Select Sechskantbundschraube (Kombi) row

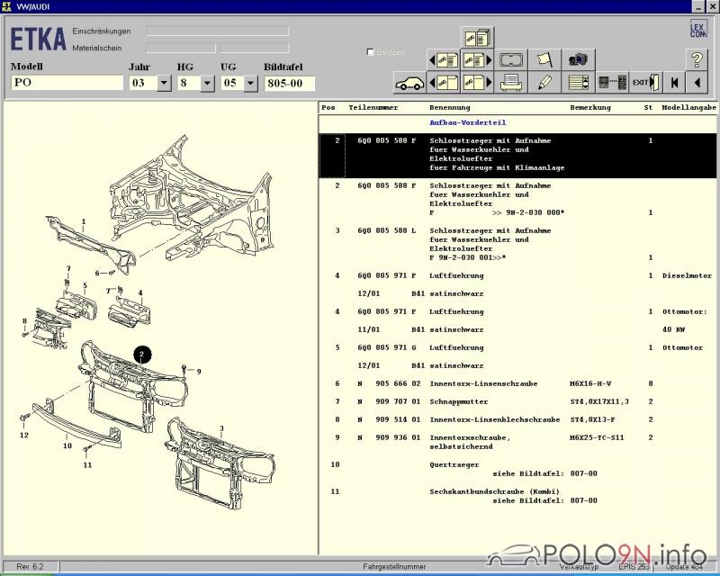[517, 496]
